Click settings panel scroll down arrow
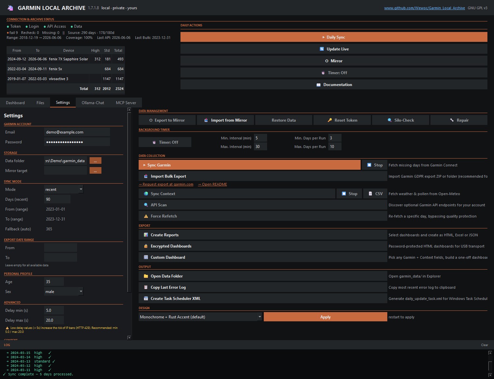The width and height of the screenshot is (494, 379). pyautogui.click(x=129, y=337)
